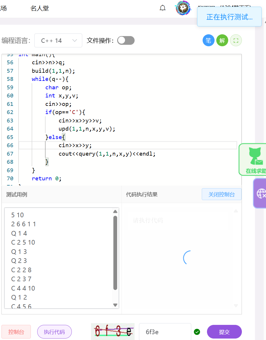Click the notification bell icon

(x=163, y=8)
